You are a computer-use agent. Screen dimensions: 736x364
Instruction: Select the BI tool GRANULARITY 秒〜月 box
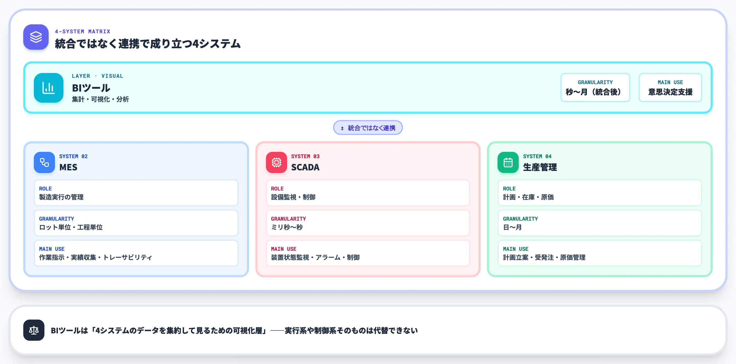point(595,88)
